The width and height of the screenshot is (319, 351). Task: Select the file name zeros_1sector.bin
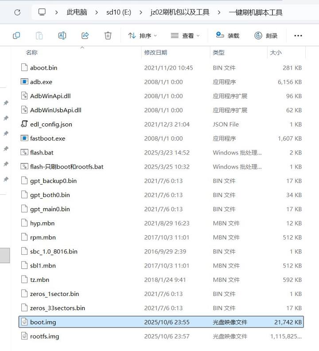click(x=54, y=294)
